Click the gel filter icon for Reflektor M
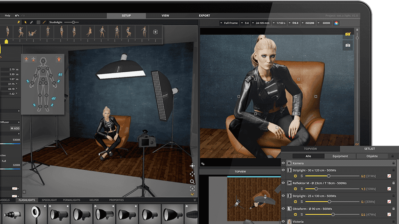The width and height of the screenshot is (399, 224). pos(389,189)
